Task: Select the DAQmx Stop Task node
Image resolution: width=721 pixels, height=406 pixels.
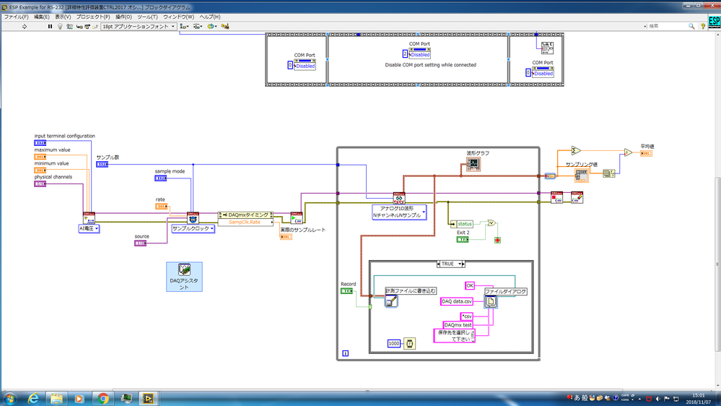Action: tap(557, 198)
